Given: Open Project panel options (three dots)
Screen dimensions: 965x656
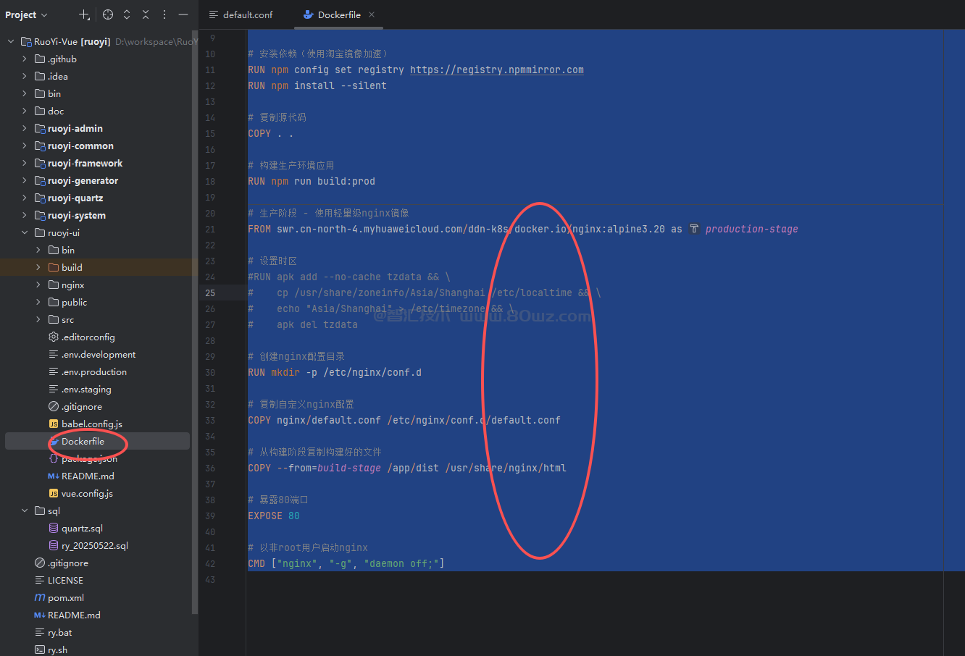Looking at the screenshot, I should pyautogui.click(x=164, y=14).
